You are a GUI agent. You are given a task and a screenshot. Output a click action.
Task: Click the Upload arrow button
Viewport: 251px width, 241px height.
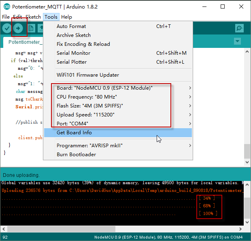point(18,28)
